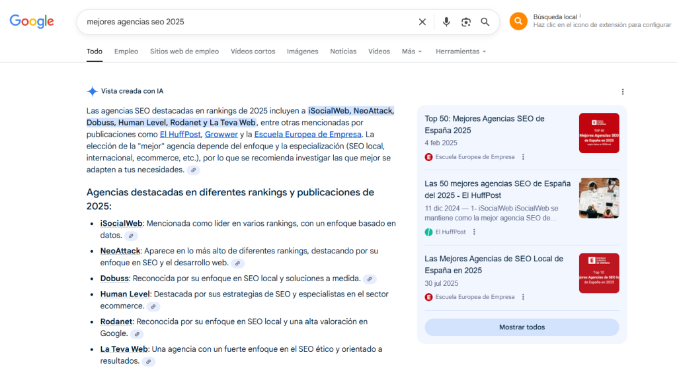The image size is (677, 367).
Task: Expand the Herramientas dropdown
Action: (460, 51)
